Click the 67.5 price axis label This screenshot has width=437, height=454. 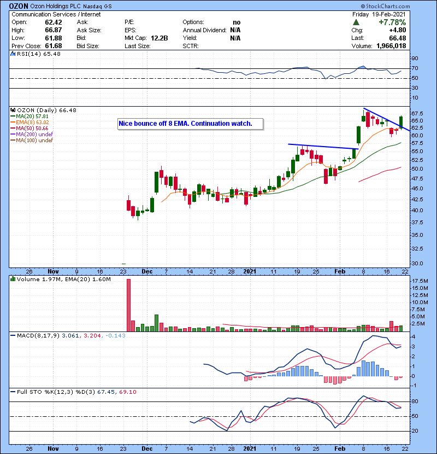(x=418, y=113)
